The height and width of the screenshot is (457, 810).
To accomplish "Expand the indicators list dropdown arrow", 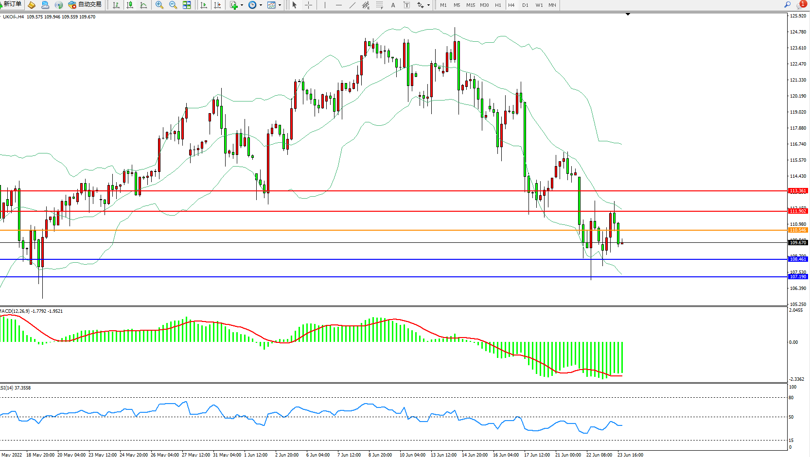I will pyautogui.click(x=242, y=5).
